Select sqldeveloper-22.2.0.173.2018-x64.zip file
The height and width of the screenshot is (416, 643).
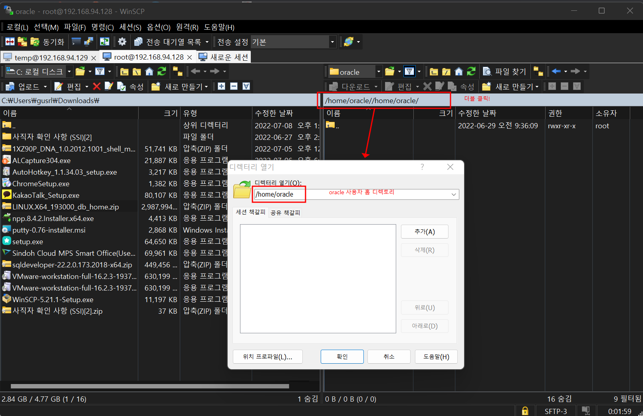[x=72, y=265]
